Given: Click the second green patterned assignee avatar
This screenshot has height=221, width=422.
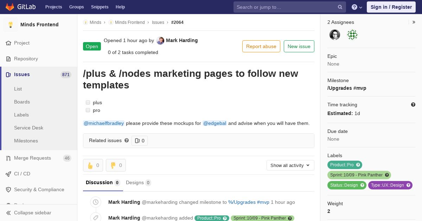Looking at the screenshot, I should (x=352, y=35).
